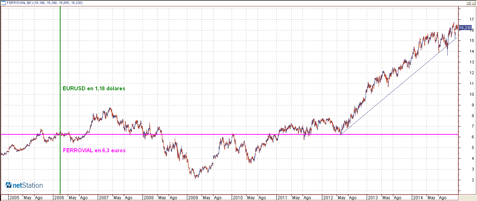
Task: Click the 'EURUSD en 1,18 dólares' annotation
Action: 94,88
